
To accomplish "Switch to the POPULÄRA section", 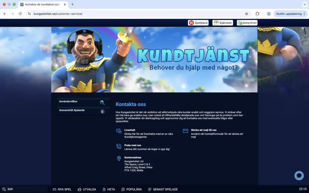I will pyautogui.click(x=132, y=189).
